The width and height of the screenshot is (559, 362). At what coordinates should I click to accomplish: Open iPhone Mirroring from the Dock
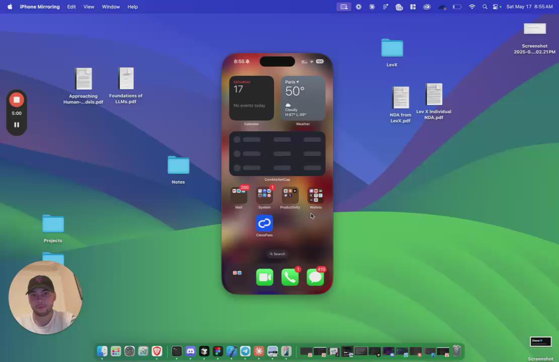pos(286,351)
